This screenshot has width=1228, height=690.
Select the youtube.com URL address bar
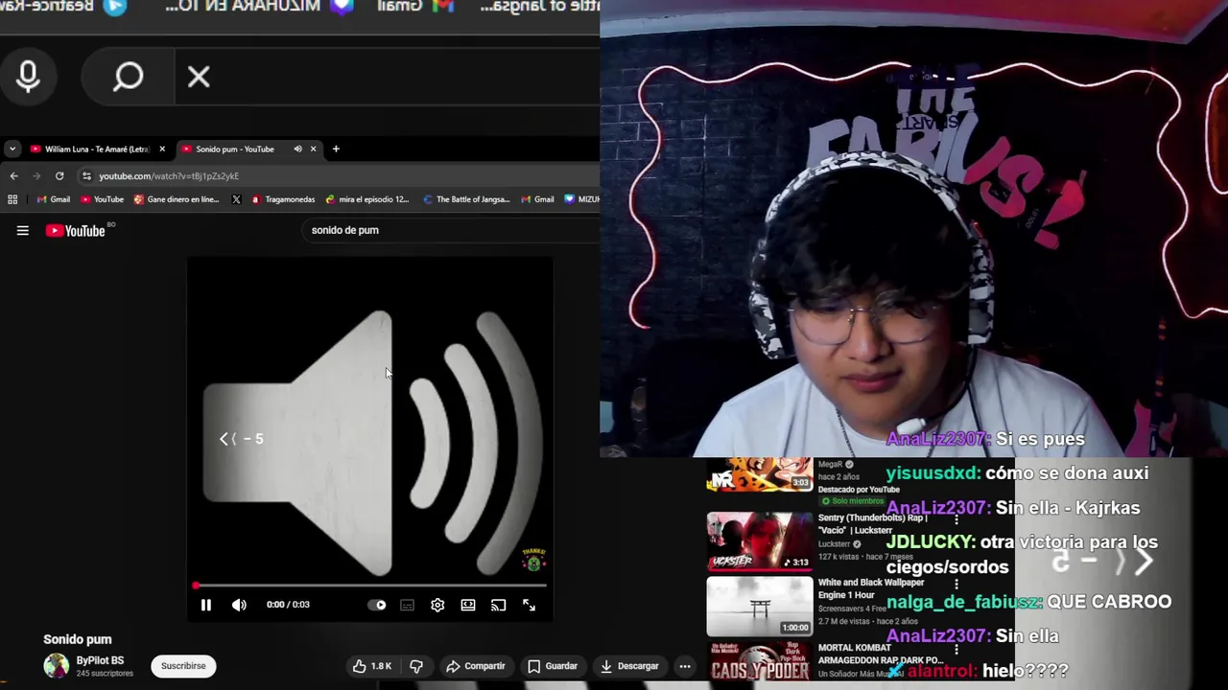coord(336,176)
